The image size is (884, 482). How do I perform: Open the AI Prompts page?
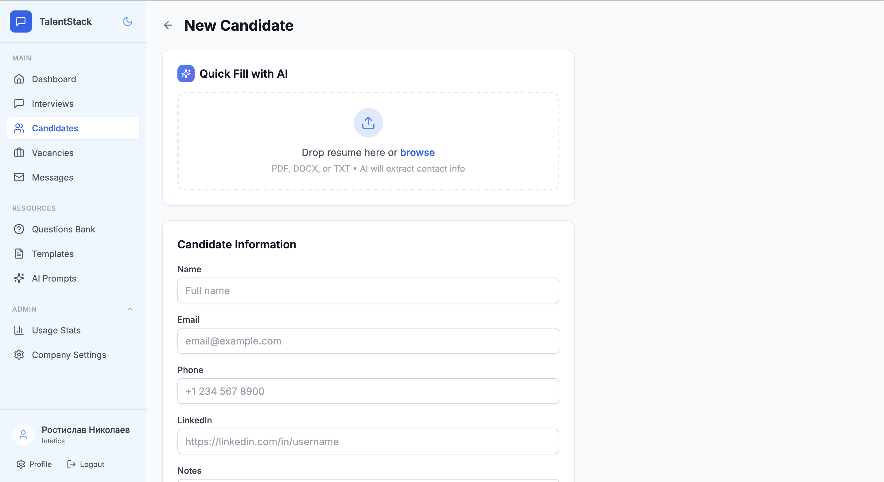[54, 278]
